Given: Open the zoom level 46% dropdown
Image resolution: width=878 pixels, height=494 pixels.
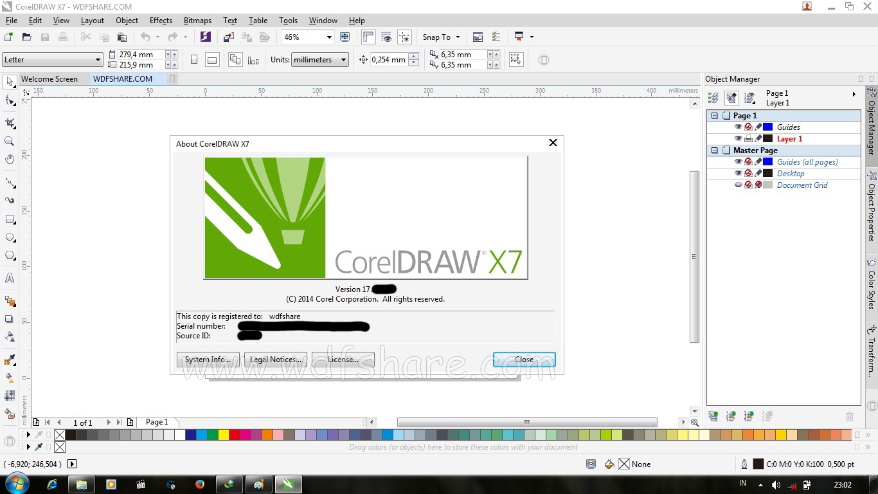Looking at the screenshot, I should [x=329, y=37].
